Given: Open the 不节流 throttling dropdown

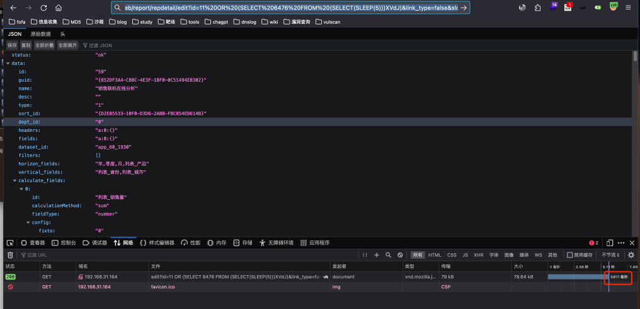Looking at the screenshot, I should pos(610,255).
